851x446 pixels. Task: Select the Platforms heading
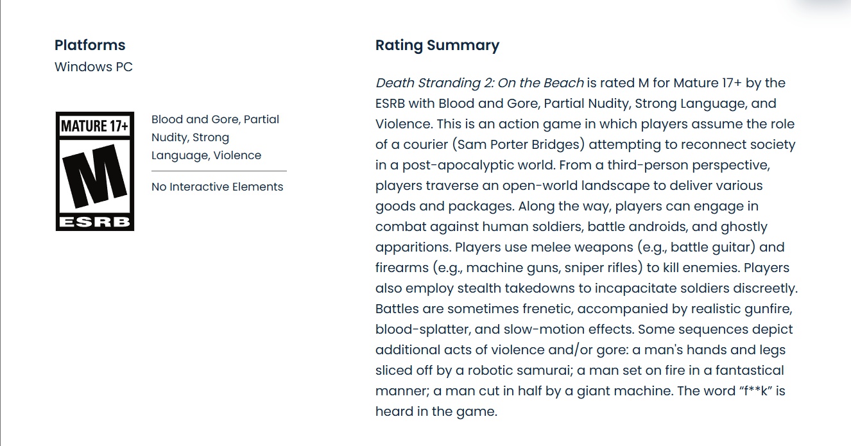click(x=90, y=46)
